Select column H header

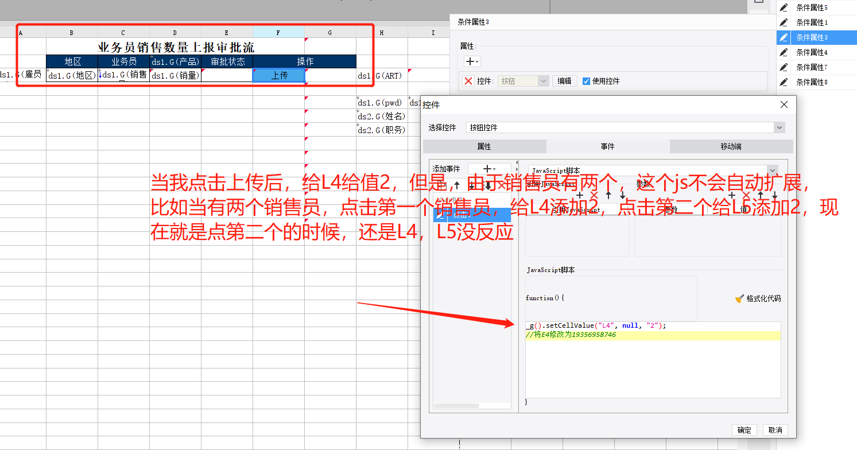[x=382, y=33]
